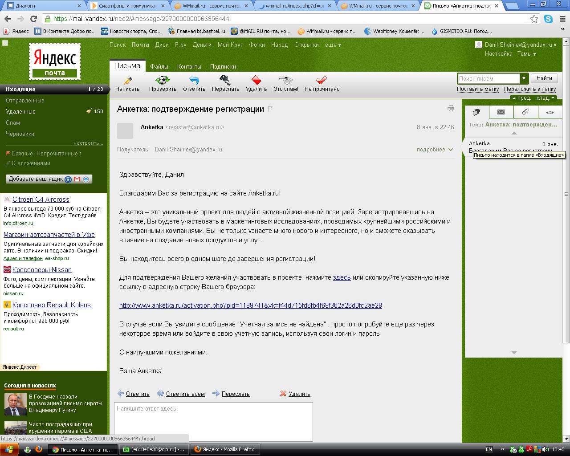Switch to Яндекс - Mozilla Firefox in the taskbar
Screen dimensions: 570x456
(x=225, y=449)
